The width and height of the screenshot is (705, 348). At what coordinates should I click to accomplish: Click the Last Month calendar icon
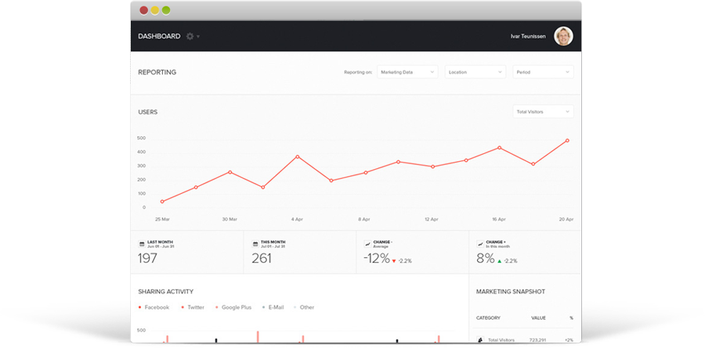142,245
